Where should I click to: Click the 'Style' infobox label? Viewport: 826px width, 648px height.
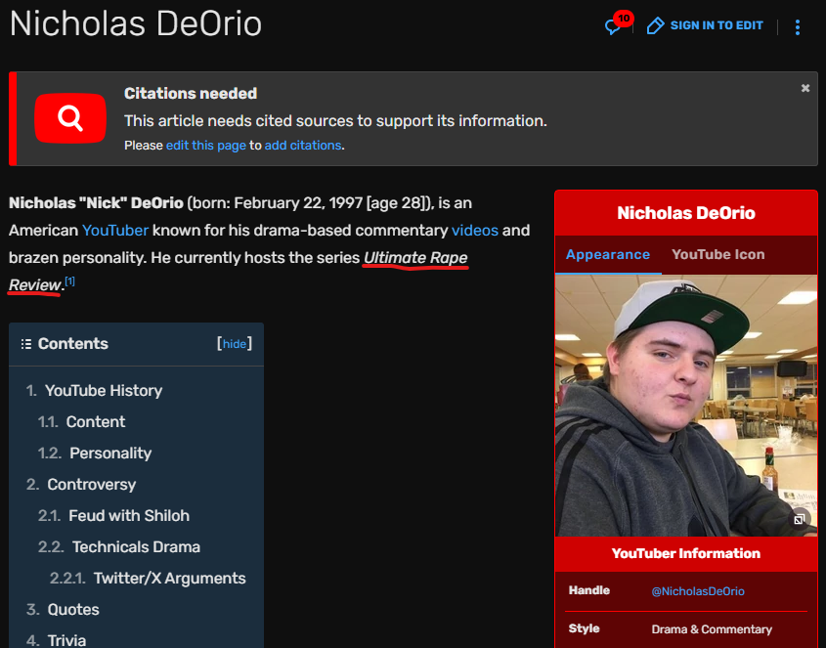[584, 628]
